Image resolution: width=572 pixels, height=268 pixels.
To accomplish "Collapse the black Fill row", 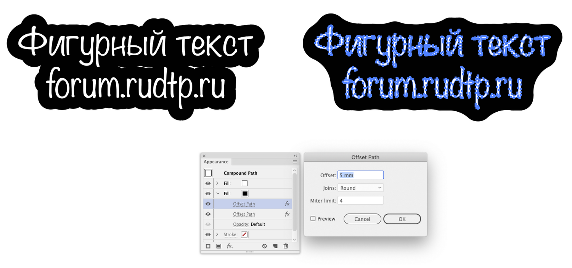I will click(x=218, y=194).
